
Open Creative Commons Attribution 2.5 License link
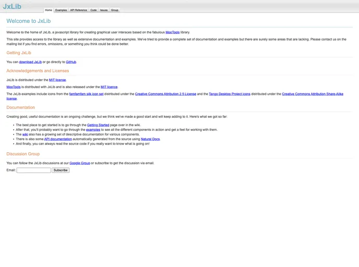coord(165,94)
